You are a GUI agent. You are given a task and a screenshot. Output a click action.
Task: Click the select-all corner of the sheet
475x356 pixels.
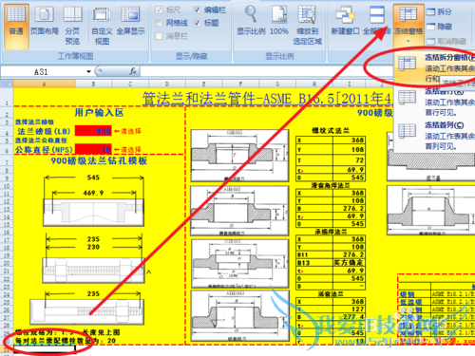pos(7,84)
